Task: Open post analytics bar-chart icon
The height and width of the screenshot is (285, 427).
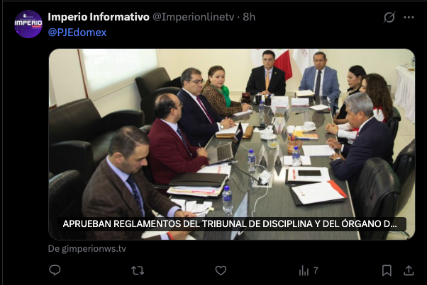Action: [304, 270]
